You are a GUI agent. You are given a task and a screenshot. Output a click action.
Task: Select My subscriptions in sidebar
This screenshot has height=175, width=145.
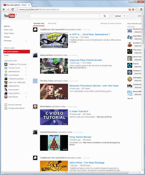point(17,51)
